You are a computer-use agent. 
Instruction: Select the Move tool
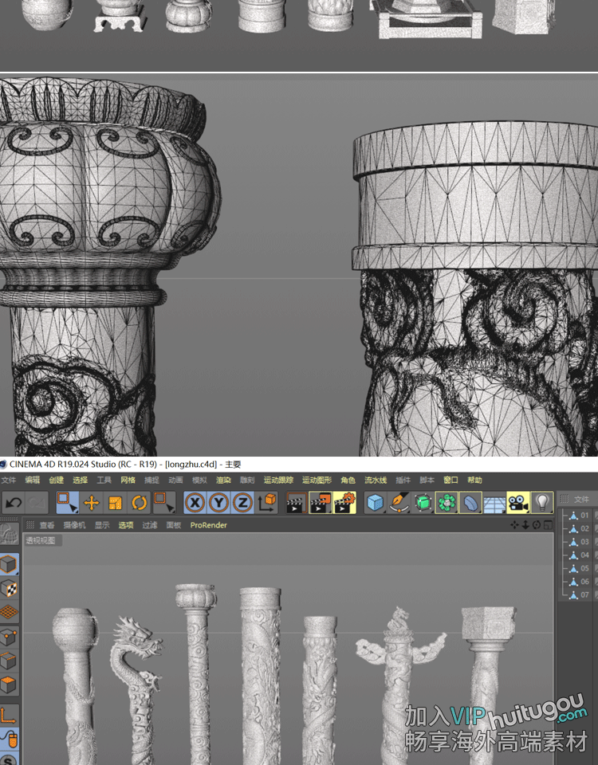tap(92, 503)
